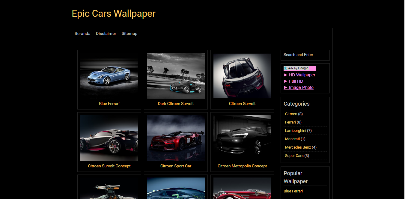Screen dimensions: 405x199
Task: Click the Full HD ad link
Action: 293,81
